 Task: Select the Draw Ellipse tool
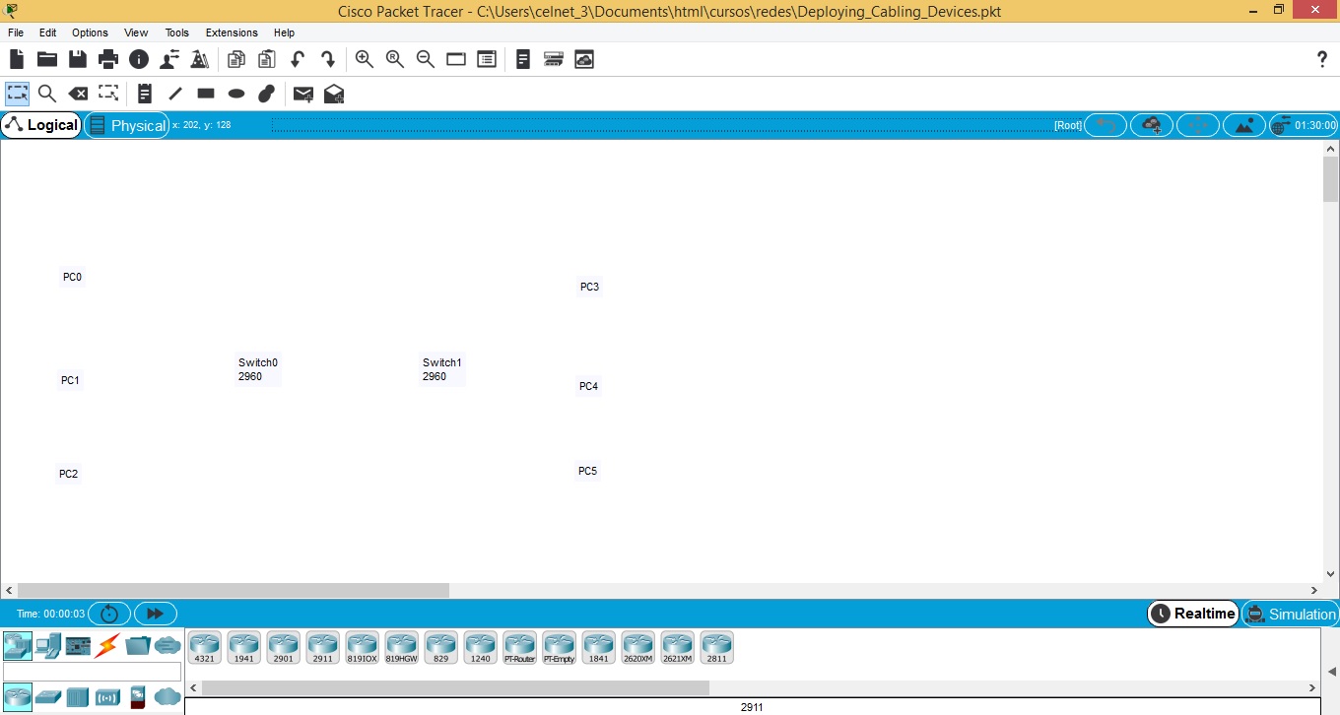236,94
